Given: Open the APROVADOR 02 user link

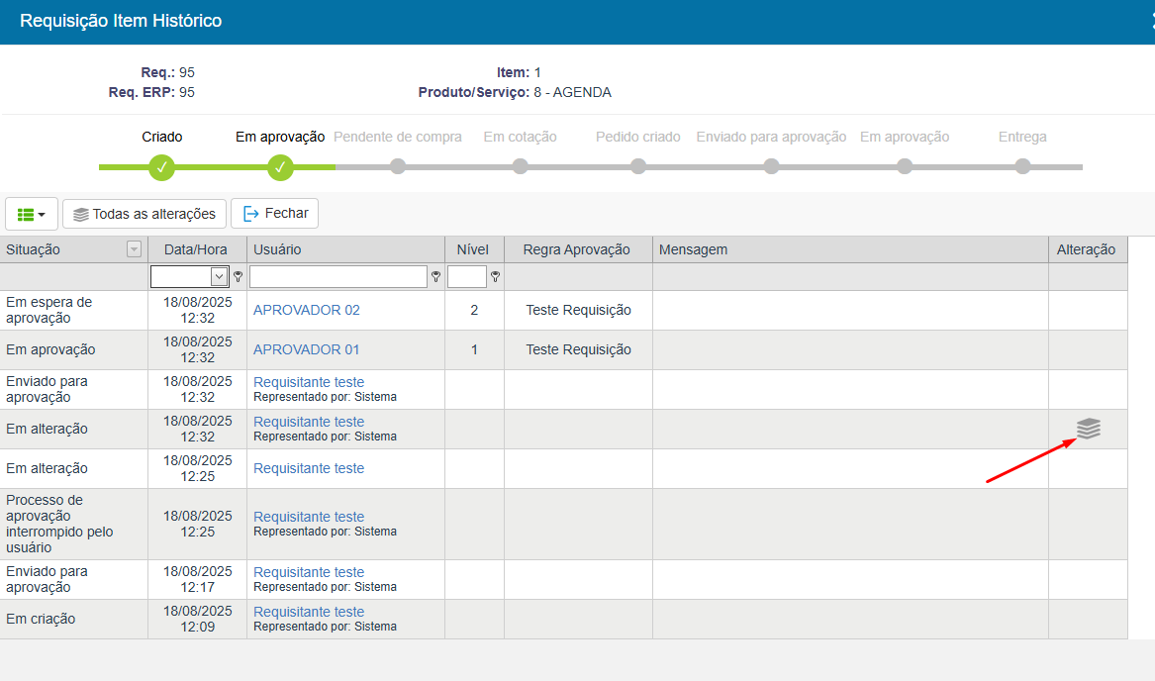Looking at the screenshot, I should click(307, 310).
